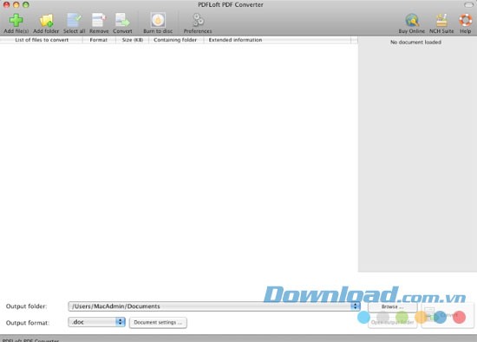Open Document settings... button
This screenshot has width=477, height=342.
(158, 323)
